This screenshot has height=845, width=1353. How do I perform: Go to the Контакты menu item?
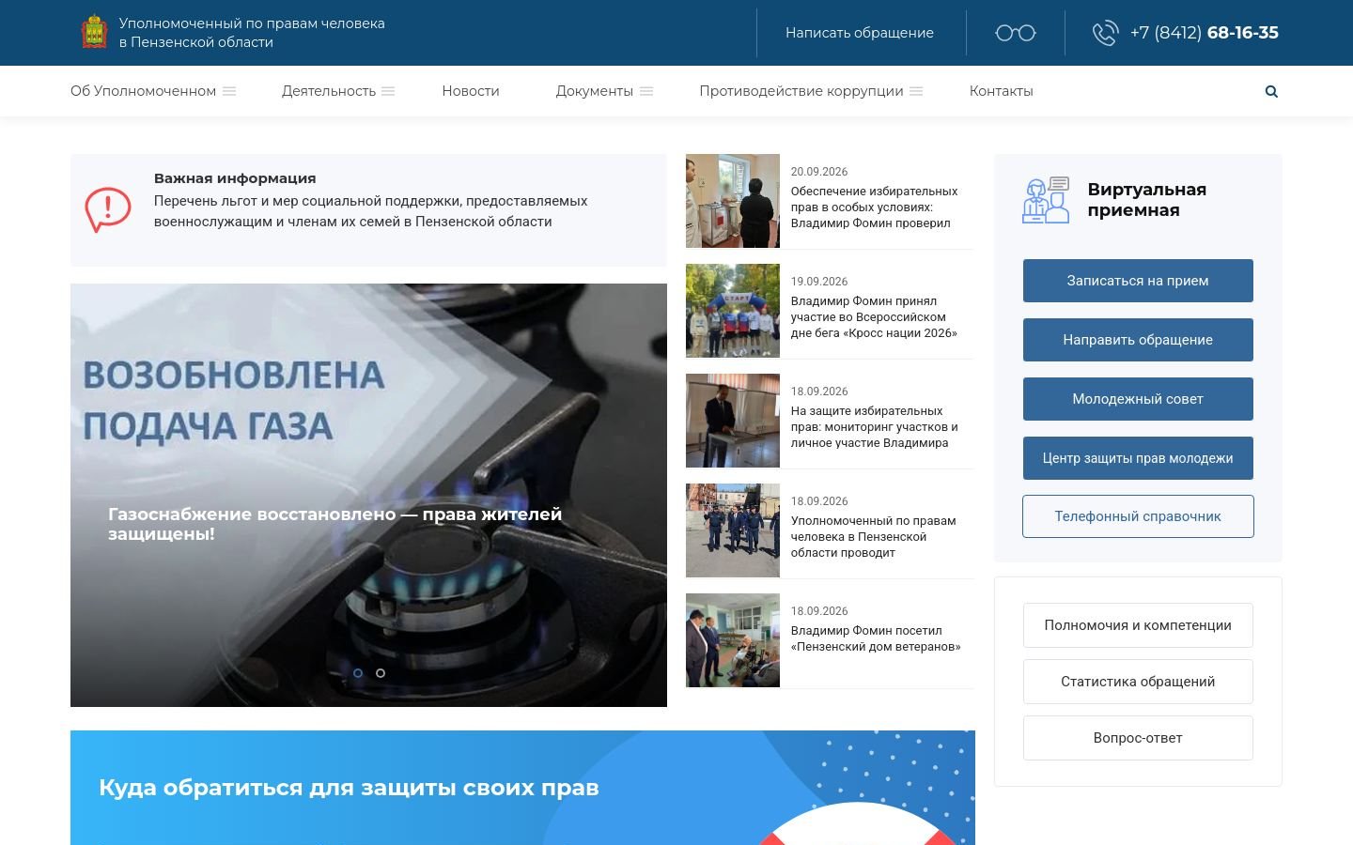pyautogui.click(x=1002, y=91)
